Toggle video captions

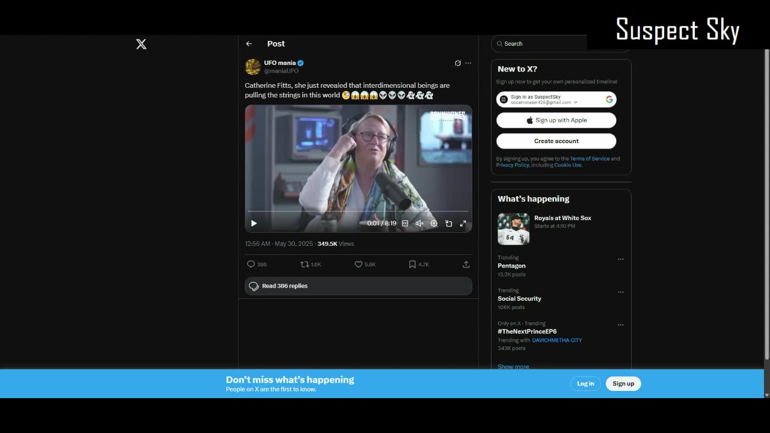click(405, 223)
